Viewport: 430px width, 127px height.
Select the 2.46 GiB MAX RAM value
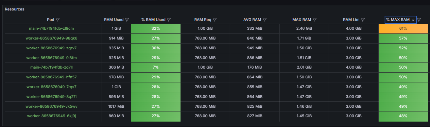click(304, 29)
